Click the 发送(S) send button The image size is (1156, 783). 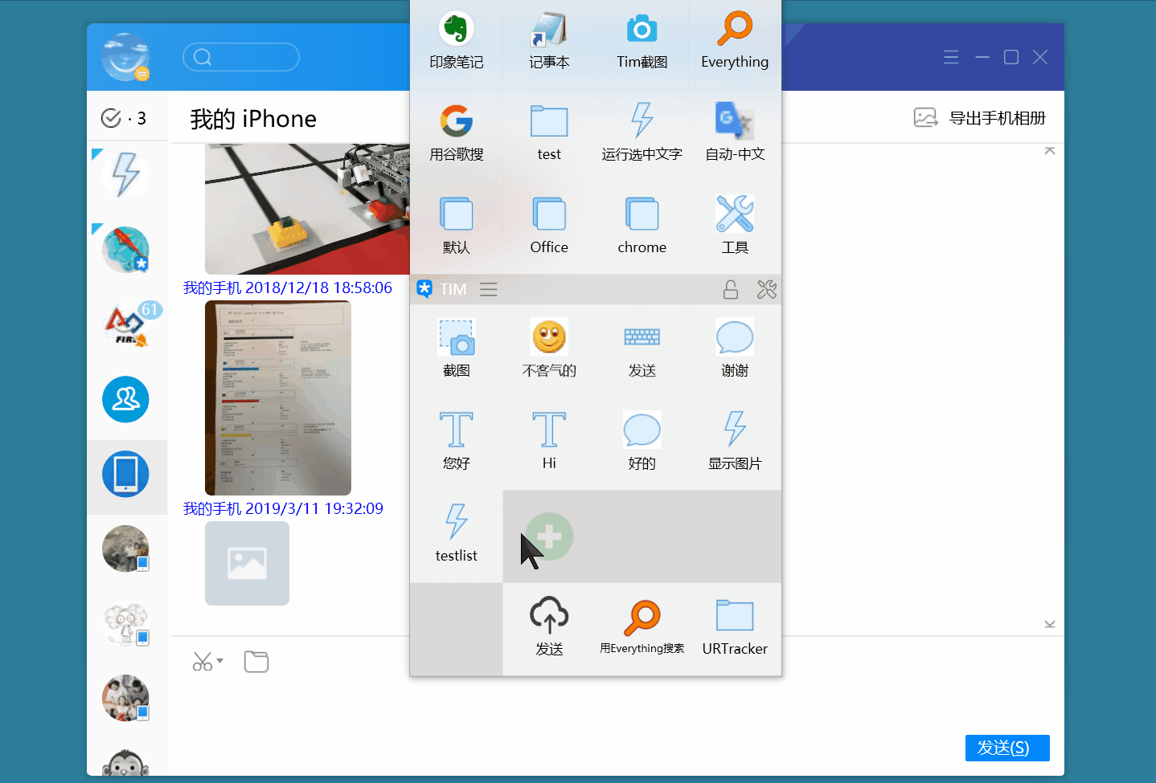[1007, 748]
